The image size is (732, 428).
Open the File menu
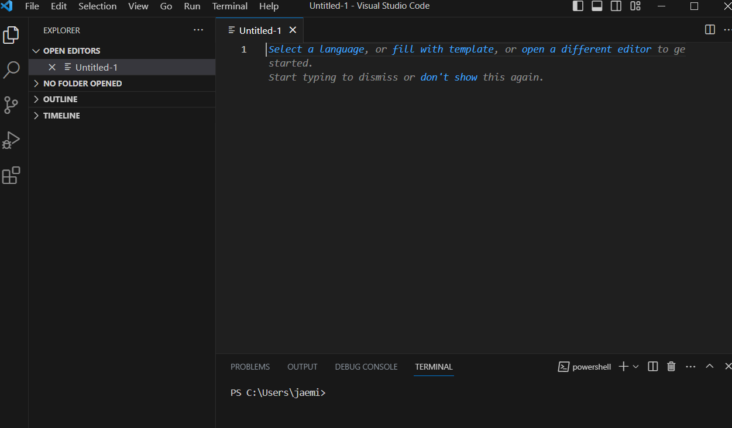[32, 6]
